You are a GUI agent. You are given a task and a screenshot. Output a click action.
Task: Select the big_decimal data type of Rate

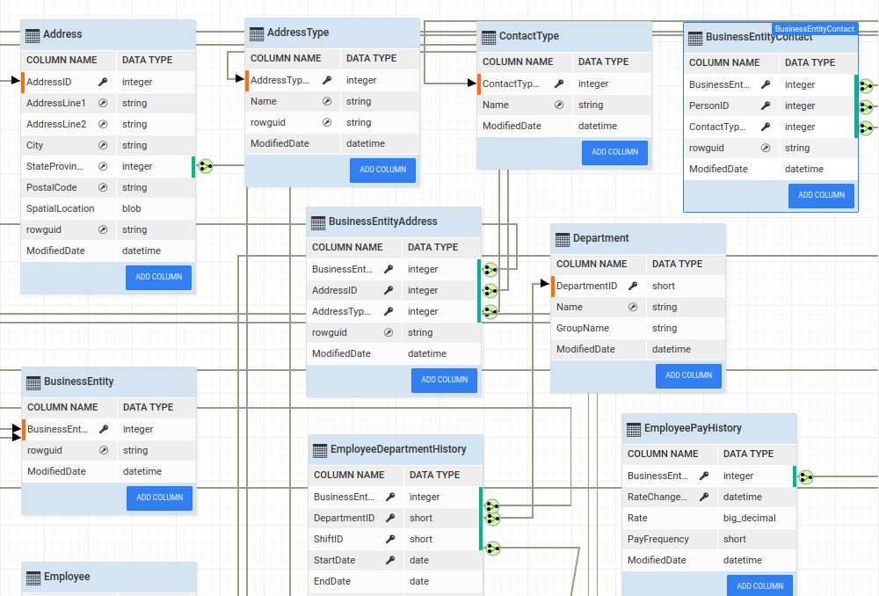(x=747, y=518)
